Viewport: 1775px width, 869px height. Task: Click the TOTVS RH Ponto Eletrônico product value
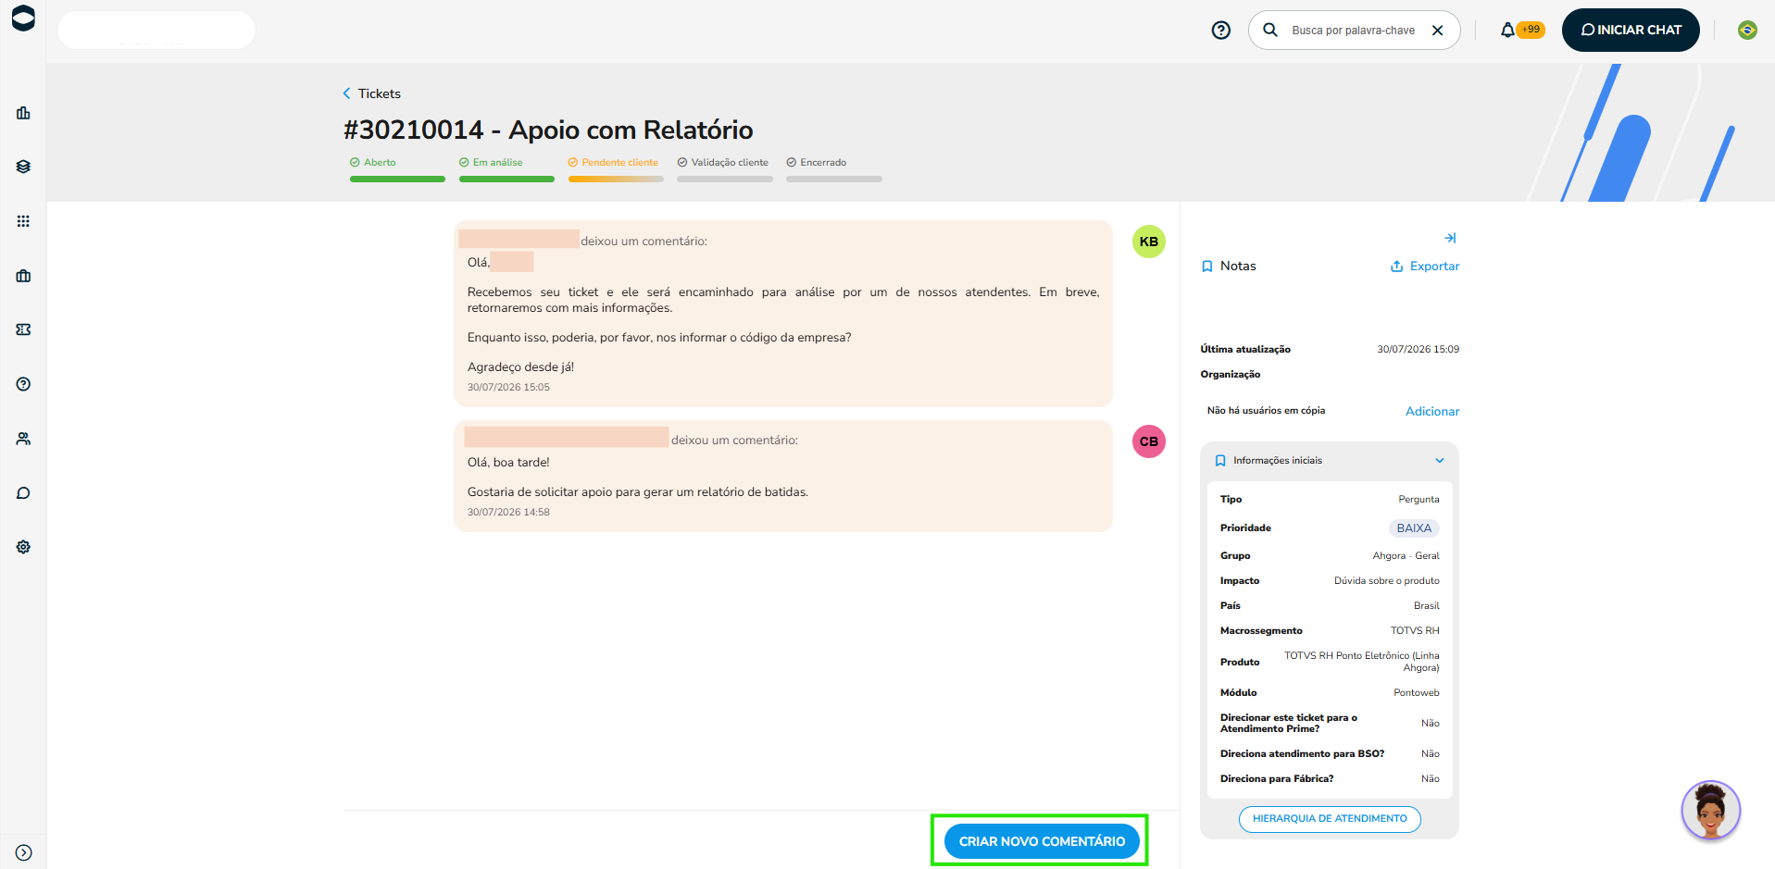click(1361, 662)
